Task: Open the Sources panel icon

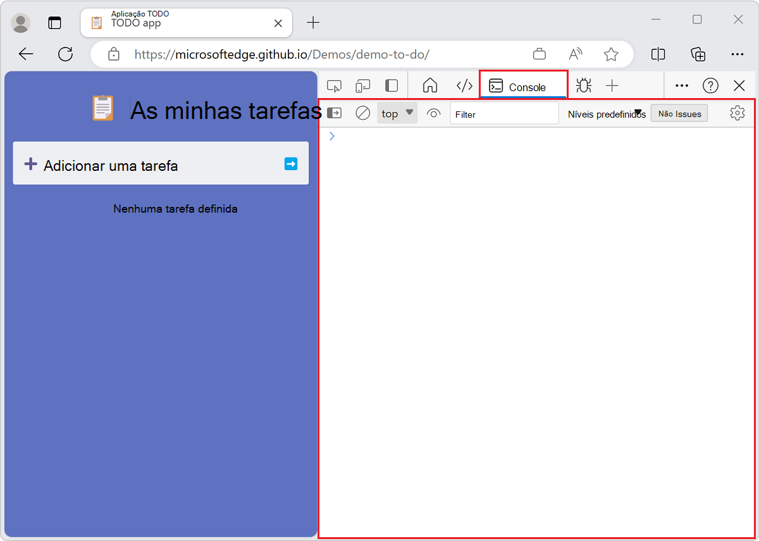Action: tap(464, 85)
